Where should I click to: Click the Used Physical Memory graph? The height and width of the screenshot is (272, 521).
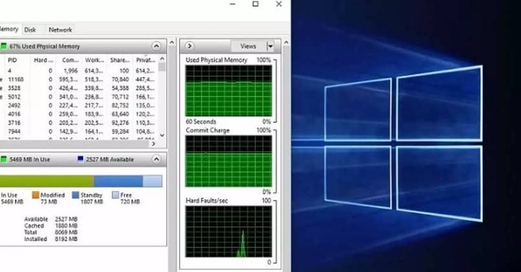coord(229,91)
